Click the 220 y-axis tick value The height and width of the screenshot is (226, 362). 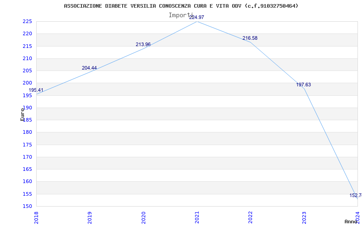click(x=27, y=33)
